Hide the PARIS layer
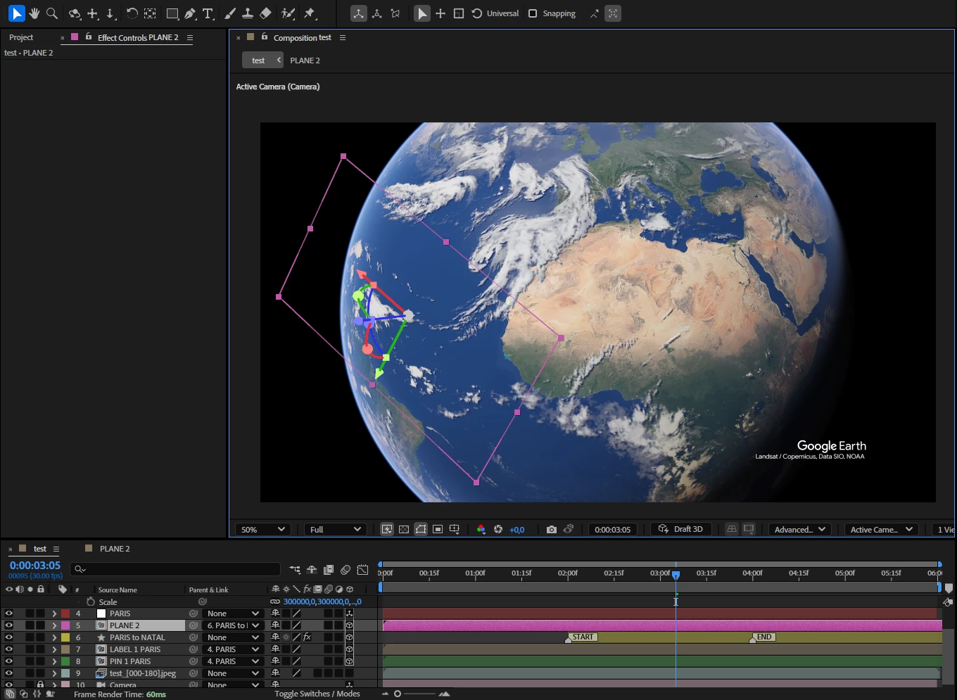 tap(9, 613)
